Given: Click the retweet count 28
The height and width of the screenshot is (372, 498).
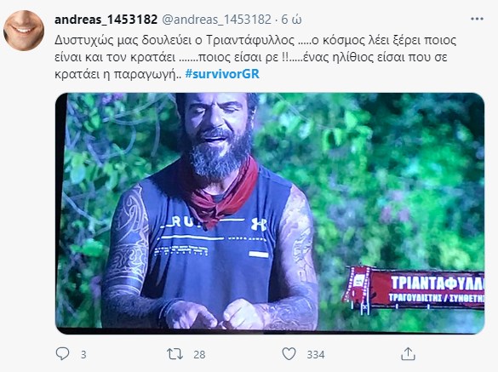Looking at the screenshot, I should pyautogui.click(x=199, y=354).
